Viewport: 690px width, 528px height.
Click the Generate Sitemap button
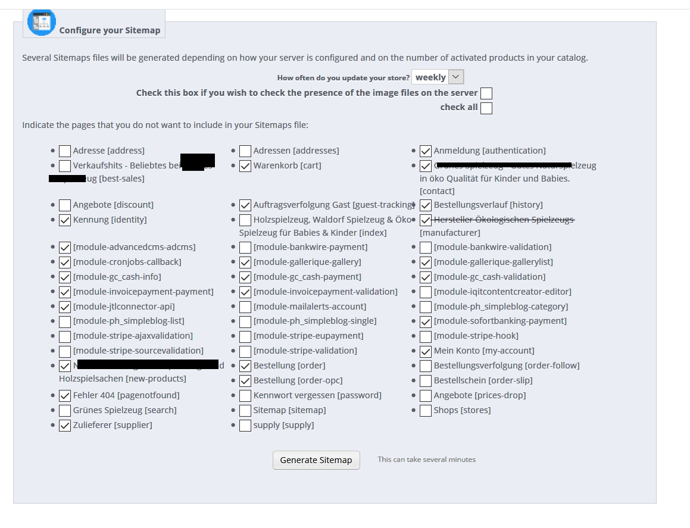(x=316, y=460)
